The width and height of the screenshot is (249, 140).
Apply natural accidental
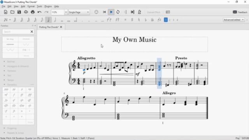139,20
